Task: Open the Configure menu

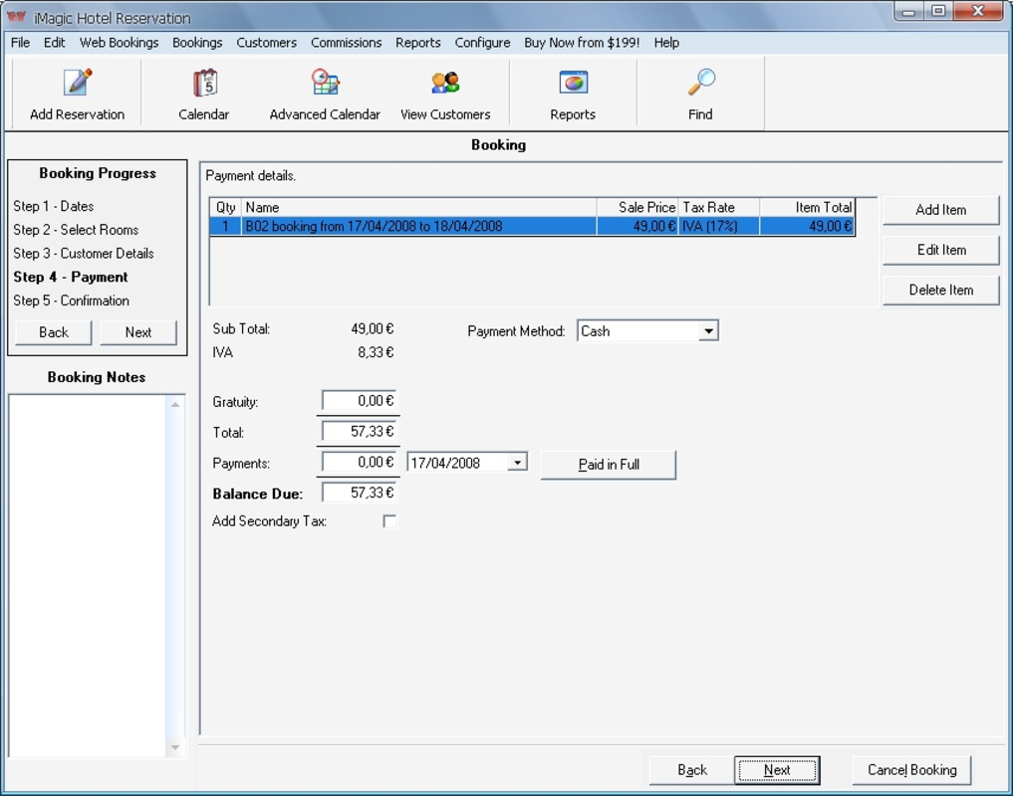Action: point(483,43)
